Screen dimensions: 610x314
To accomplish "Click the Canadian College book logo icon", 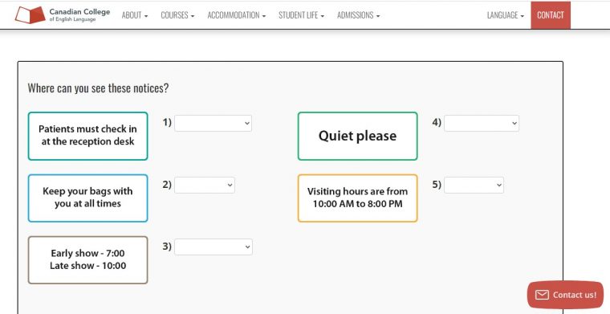I will click(31, 14).
